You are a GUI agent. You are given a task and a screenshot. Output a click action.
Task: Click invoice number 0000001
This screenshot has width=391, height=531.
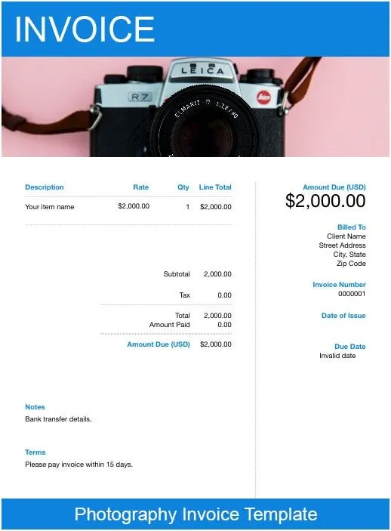pos(352,294)
